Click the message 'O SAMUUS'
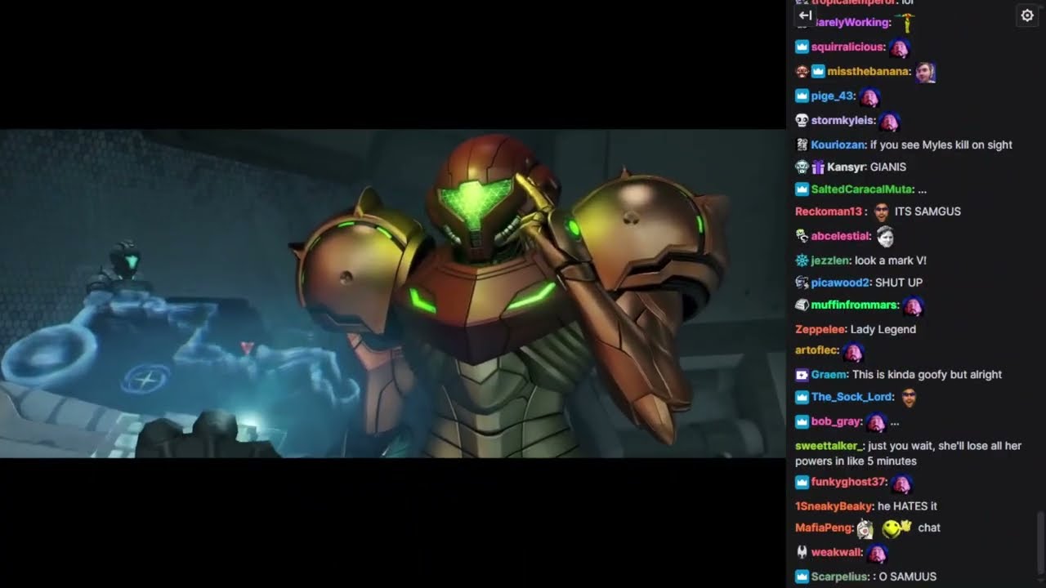This screenshot has width=1046, height=588. point(908,577)
